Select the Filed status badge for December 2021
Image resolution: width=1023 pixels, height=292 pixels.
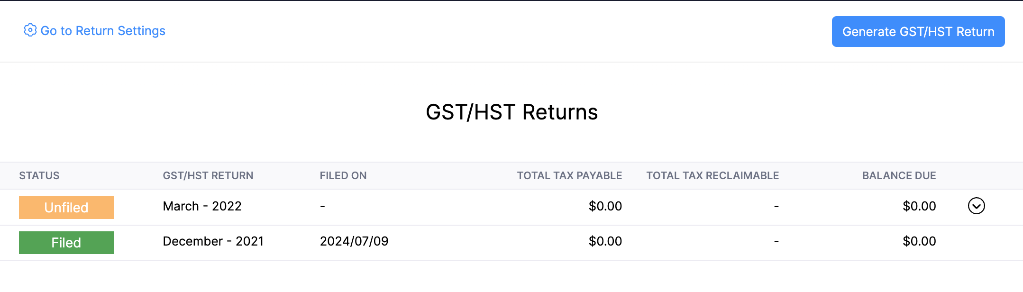66,242
